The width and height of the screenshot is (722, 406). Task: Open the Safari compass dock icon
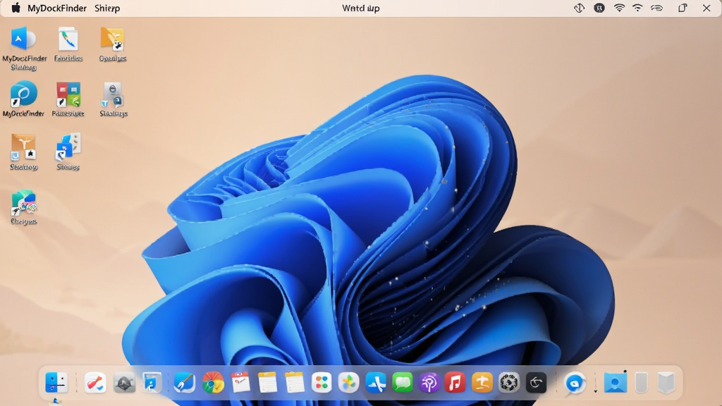(184, 383)
